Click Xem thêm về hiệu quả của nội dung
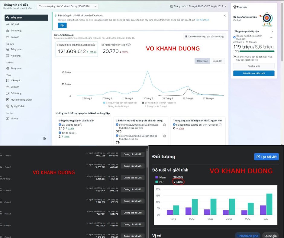This screenshot has height=238, width=284. 205,37
